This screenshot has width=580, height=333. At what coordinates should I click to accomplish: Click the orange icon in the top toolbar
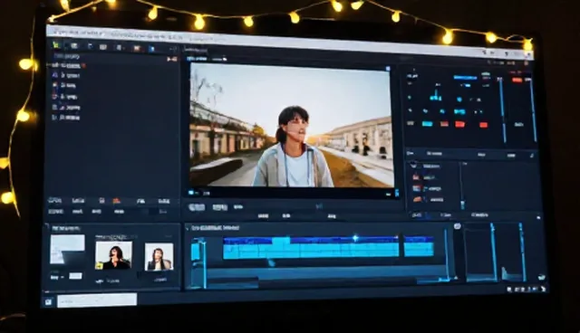click(137, 48)
